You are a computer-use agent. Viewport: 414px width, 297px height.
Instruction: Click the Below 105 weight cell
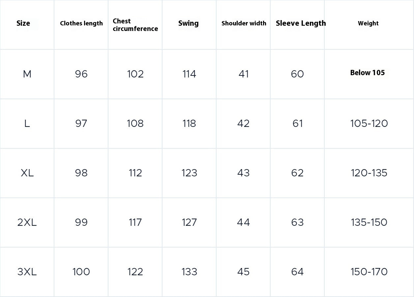(368, 73)
